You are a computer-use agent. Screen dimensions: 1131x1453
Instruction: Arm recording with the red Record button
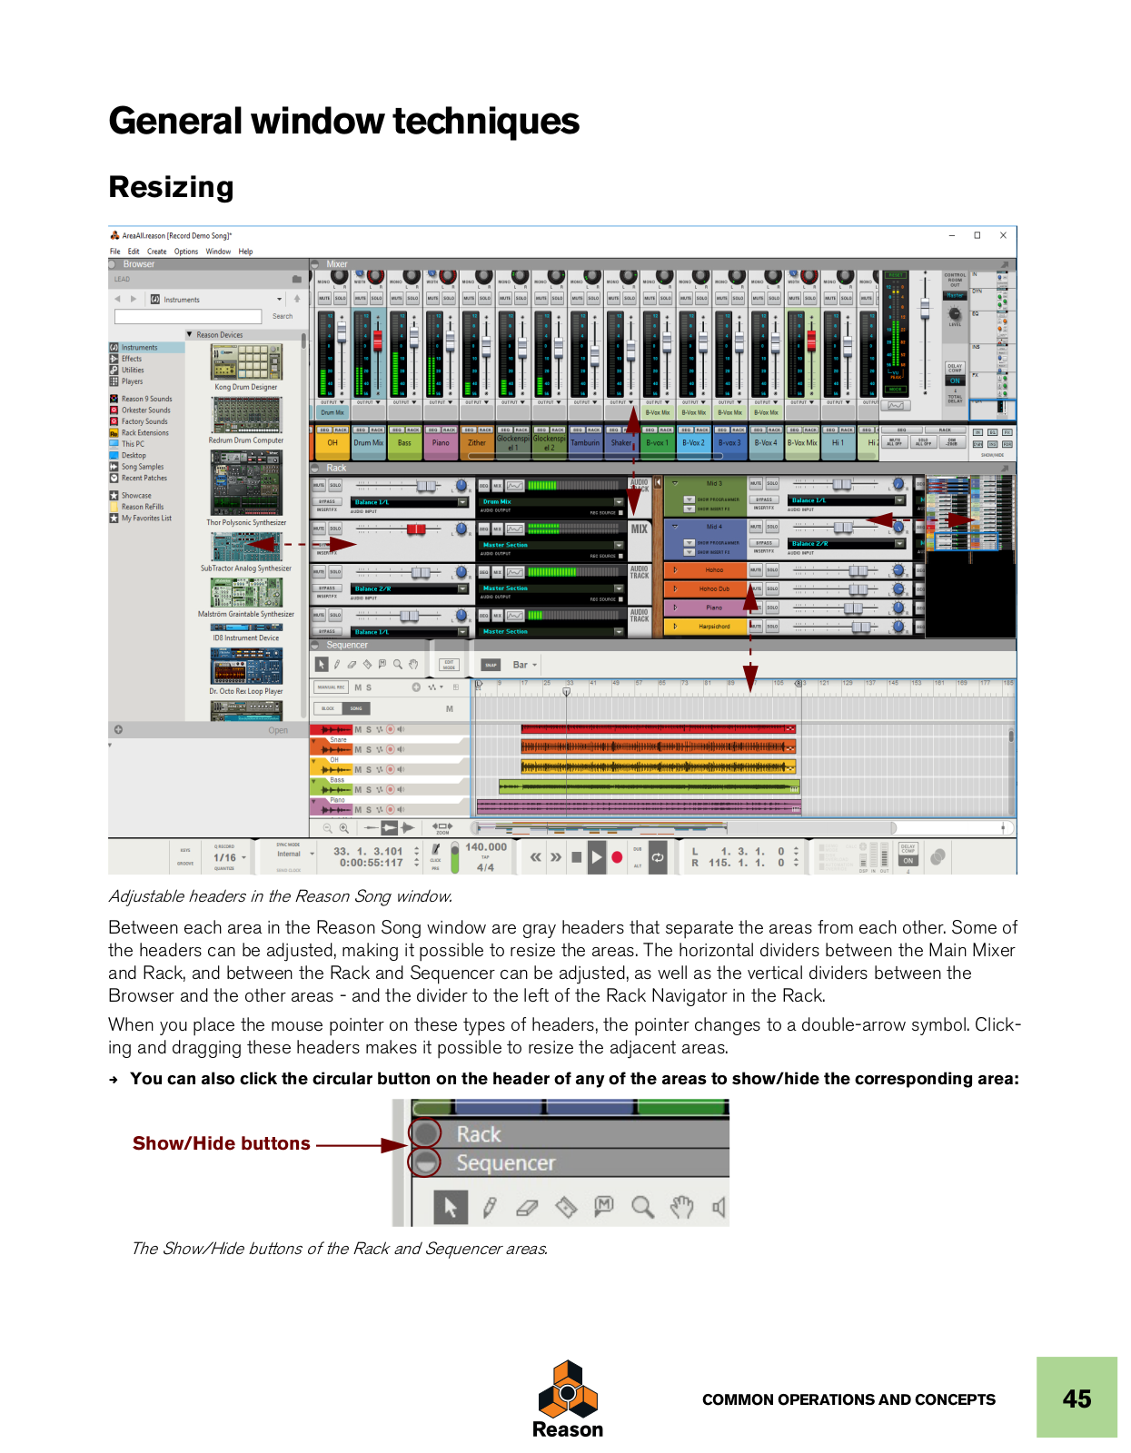(617, 856)
